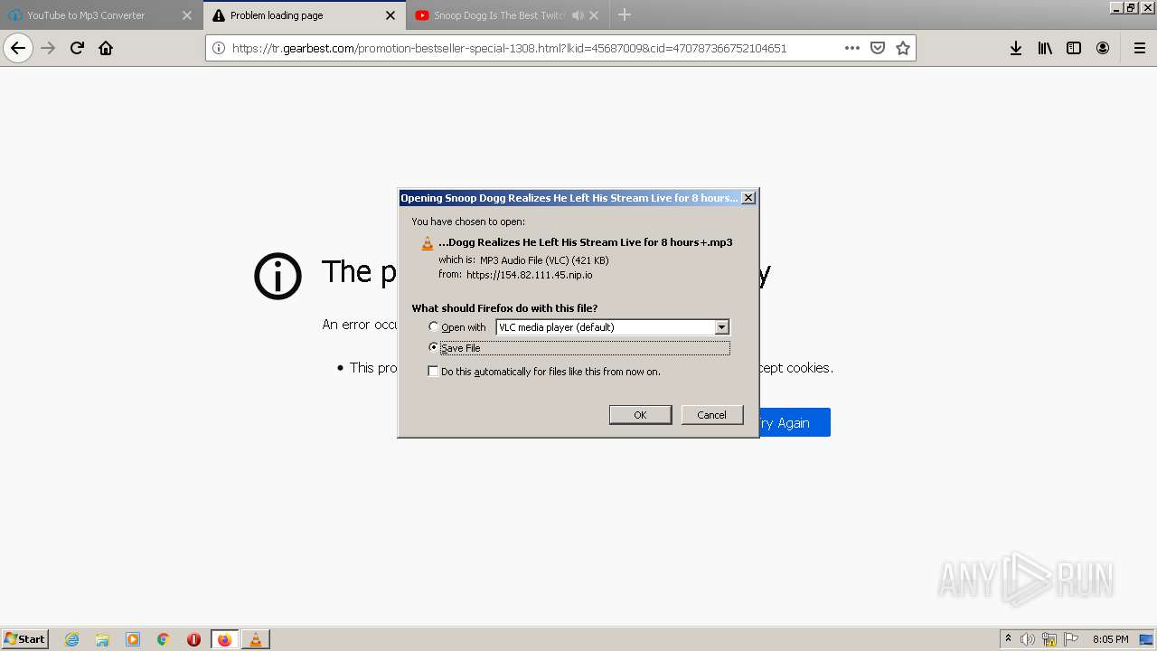Select VLC taskbar button
1157x651 pixels.
(255, 639)
